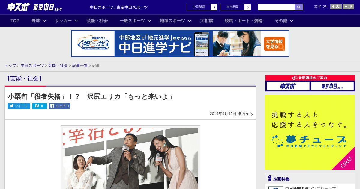Open 一般スポーツ navigation menu
360x189 pixels.
point(132,21)
